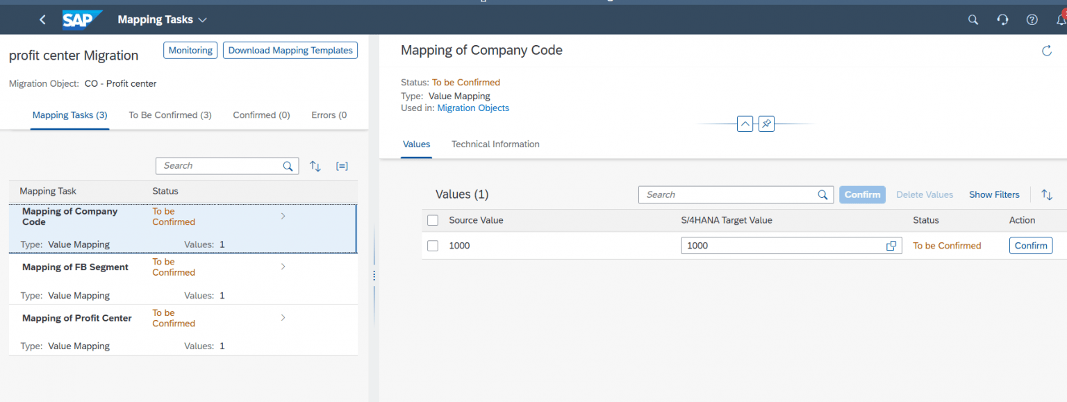Check the checkbox for Source Value 1000
The height and width of the screenshot is (402, 1067).
[x=433, y=245]
